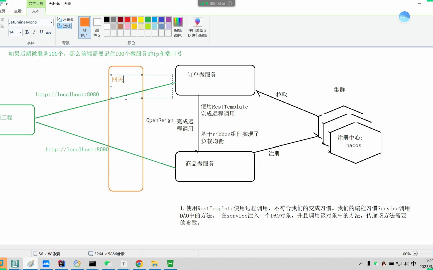Open Google Chrome from the taskbar
The image size is (433, 270).
[139, 264]
